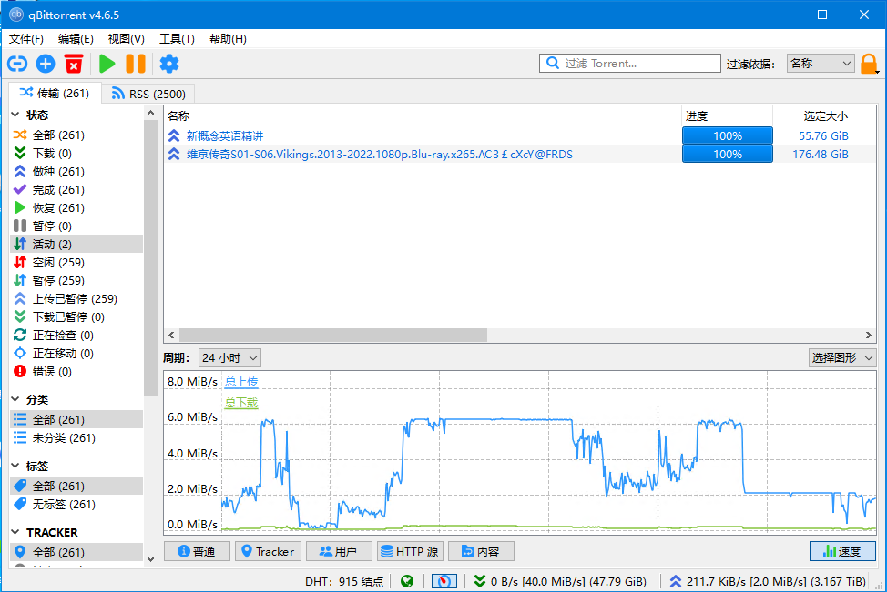Select the 空闲 (259) status filter
Screen dimensions: 887x592
[76, 262]
